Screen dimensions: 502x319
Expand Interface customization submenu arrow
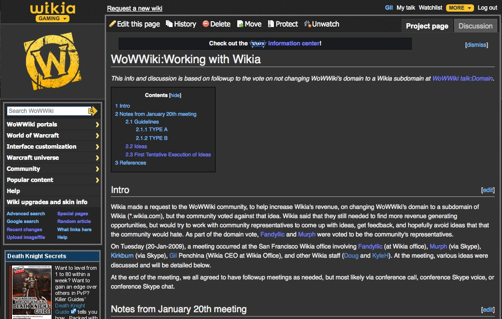(x=97, y=147)
